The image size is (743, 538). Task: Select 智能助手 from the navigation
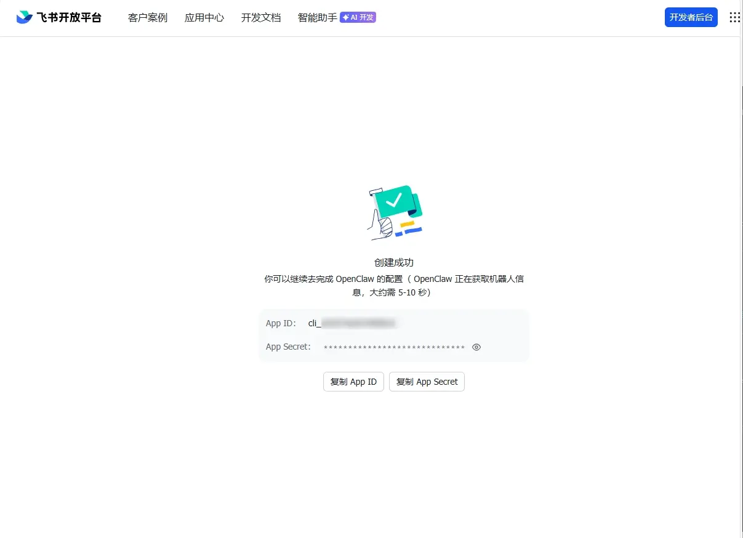click(316, 18)
